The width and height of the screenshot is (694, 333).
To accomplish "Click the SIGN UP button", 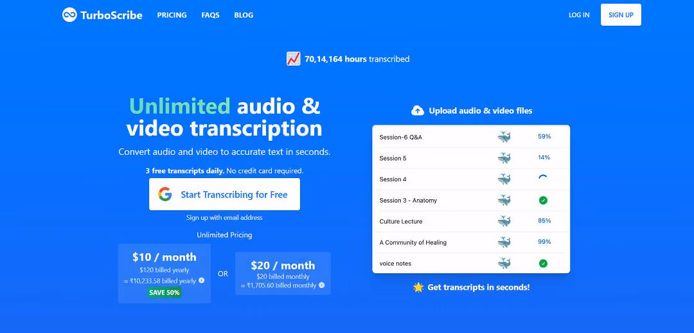I will tap(621, 15).
